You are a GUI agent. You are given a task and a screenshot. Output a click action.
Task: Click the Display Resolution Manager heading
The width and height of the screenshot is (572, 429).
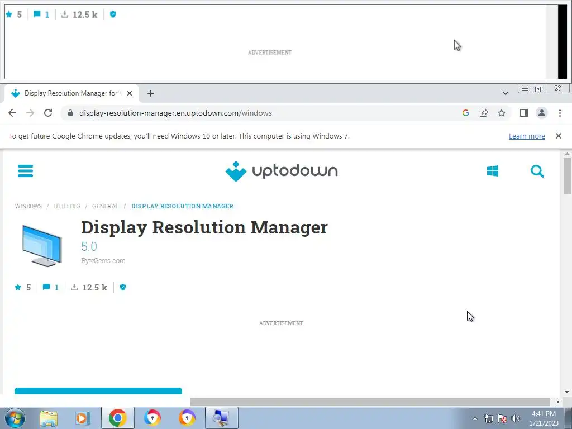coord(204,227)
